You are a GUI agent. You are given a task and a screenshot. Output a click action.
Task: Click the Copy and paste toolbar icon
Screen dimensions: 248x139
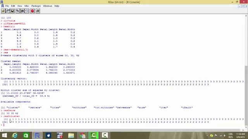[27, 11]
